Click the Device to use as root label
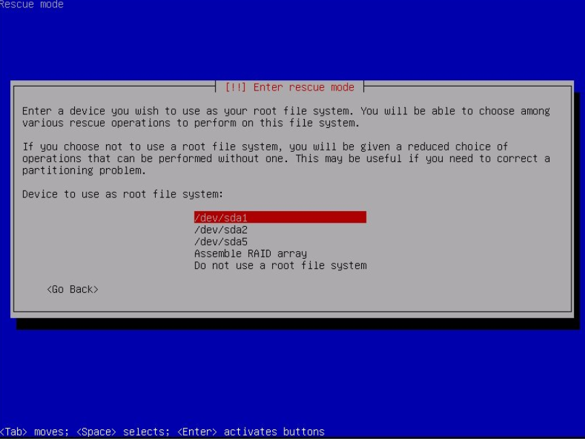Viewport: 585px width, 439px height. (x=118, y=194)
